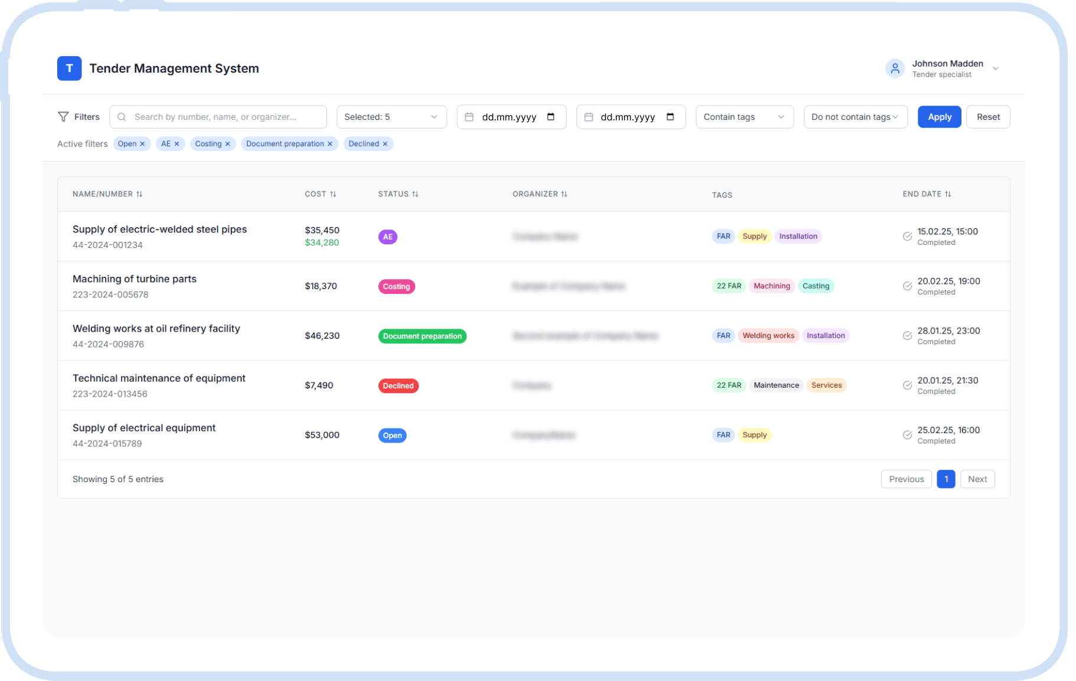The image size is (1076, 681).
Task: Expand Johnson Madden user menu chevron
Action: tap(996, 68)
